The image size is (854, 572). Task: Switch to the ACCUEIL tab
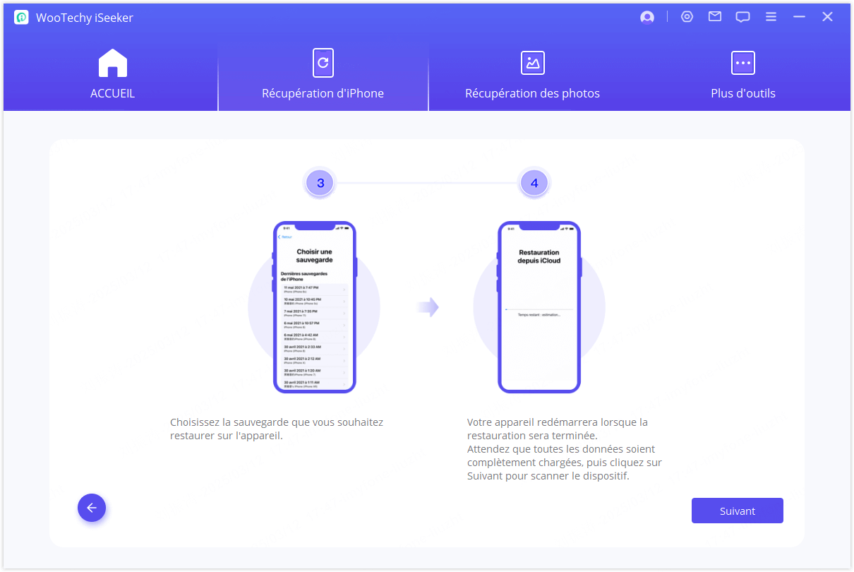112,93
